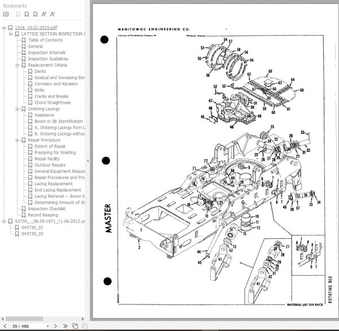Click the add new bookmark icon
Image resolution: width=339 pixels, height=331 pixels.
pyautogui.click(x=27, y=14)
